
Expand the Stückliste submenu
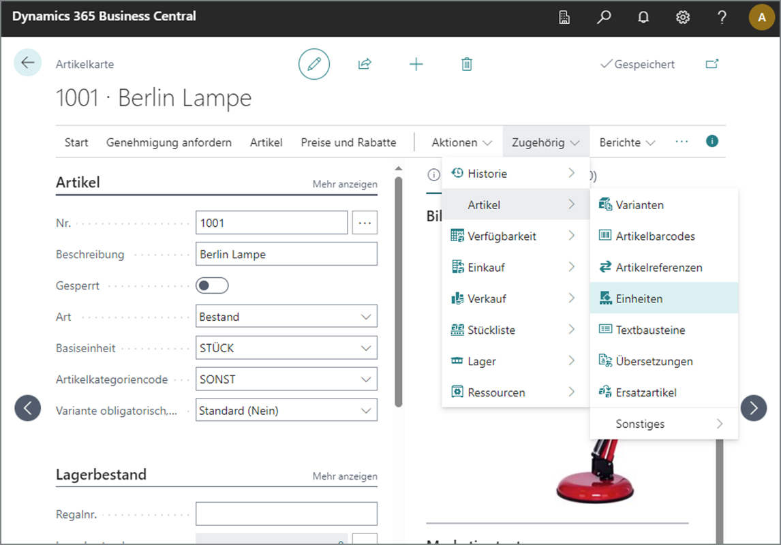(x=515, y=330)
